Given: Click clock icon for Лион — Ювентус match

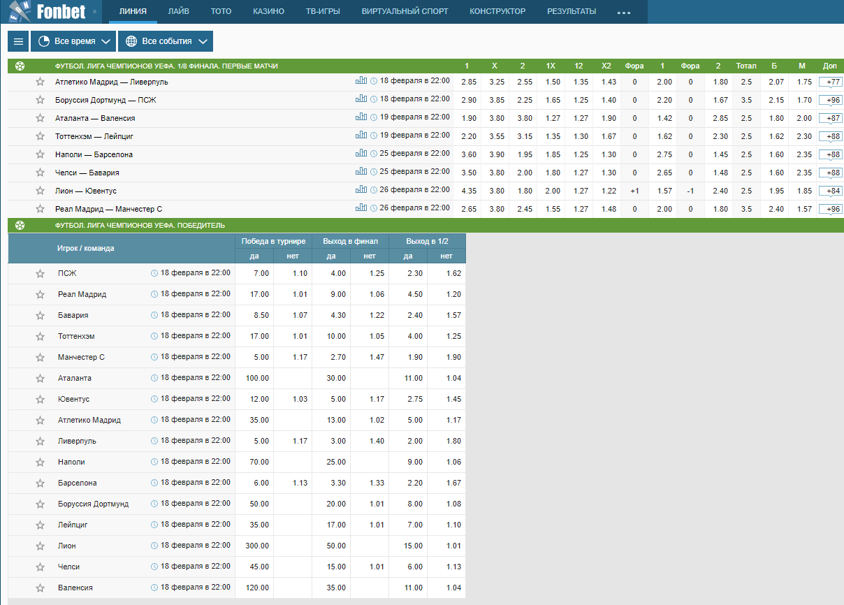Looking at the screenshot, I should pyautogui.click(x=374, y=190).
